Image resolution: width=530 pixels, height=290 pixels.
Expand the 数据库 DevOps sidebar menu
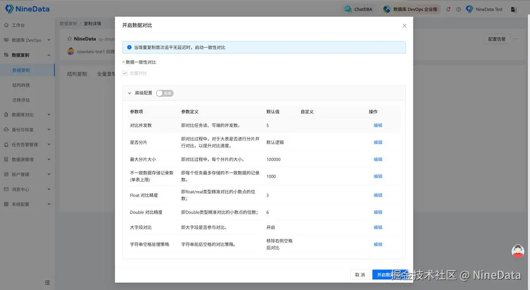[27, 40]
